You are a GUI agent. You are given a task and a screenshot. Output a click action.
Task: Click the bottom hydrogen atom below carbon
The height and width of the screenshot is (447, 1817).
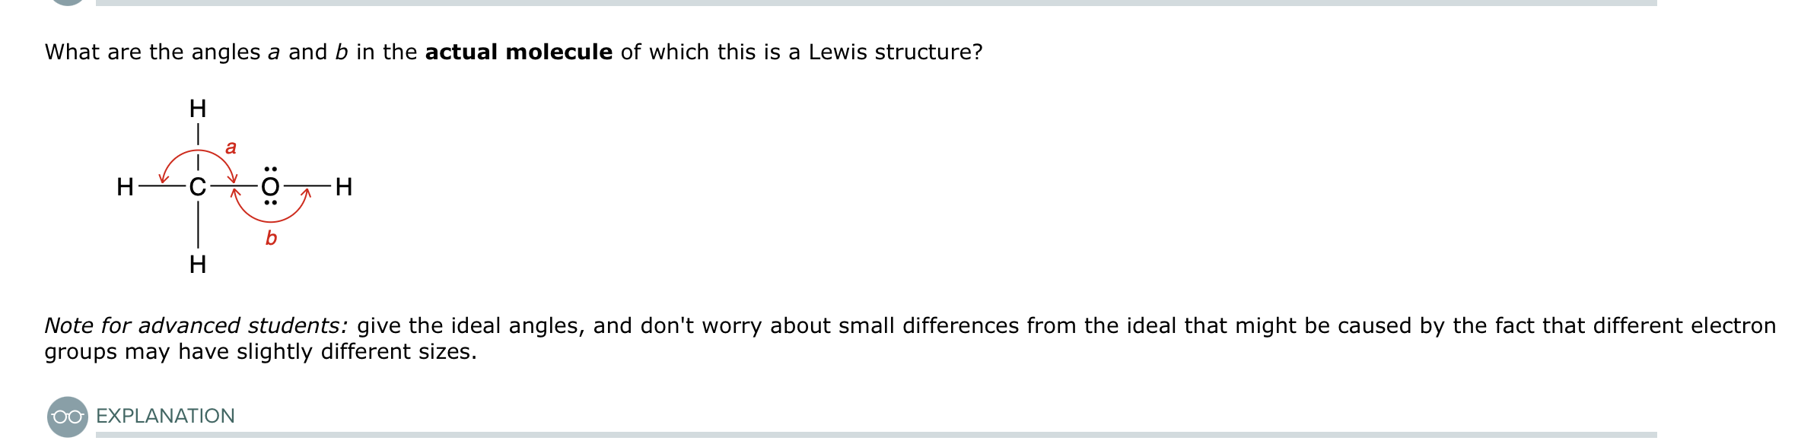pyautogui.click(x=198, y=265)
